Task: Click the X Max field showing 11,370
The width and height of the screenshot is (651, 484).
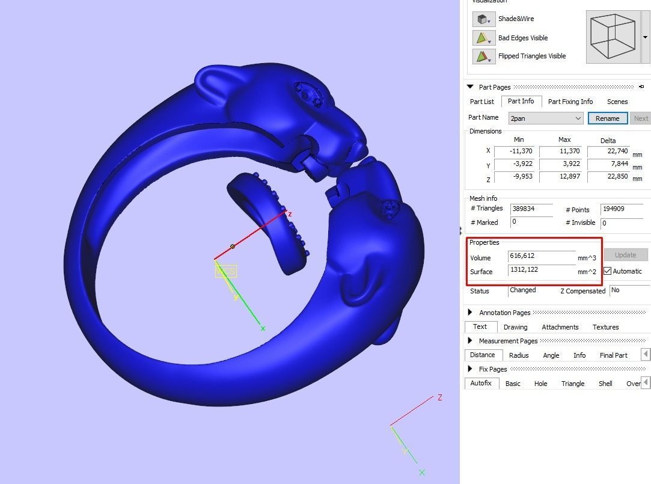Action: (560, 152)
